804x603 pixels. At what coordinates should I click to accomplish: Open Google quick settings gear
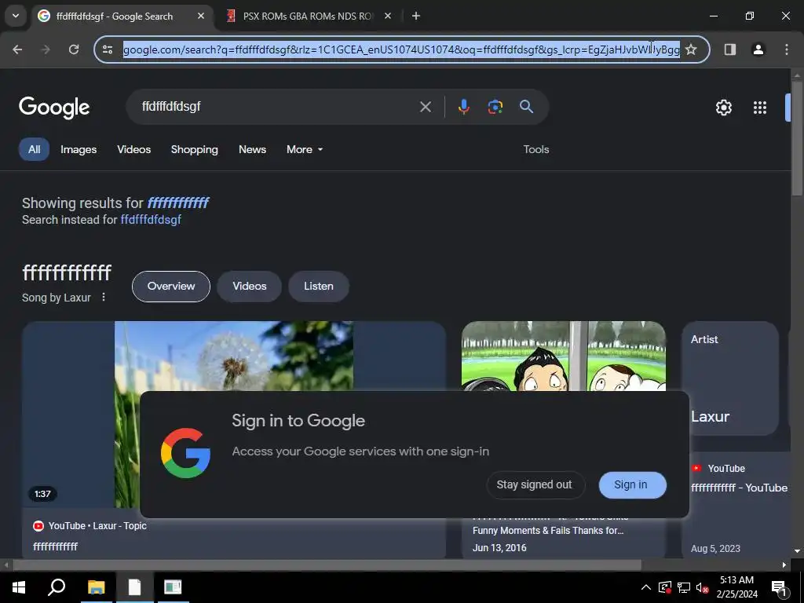[723, 107]
